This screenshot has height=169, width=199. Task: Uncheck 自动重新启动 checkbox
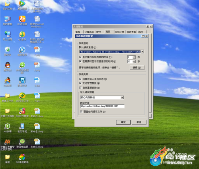tap(80, 88)
